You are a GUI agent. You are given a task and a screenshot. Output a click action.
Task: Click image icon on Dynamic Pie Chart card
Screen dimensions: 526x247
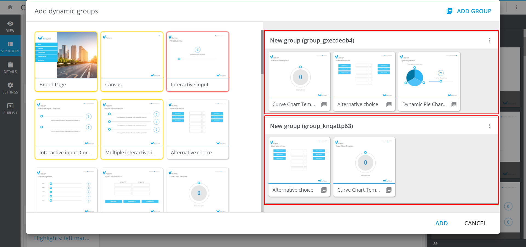454,104
